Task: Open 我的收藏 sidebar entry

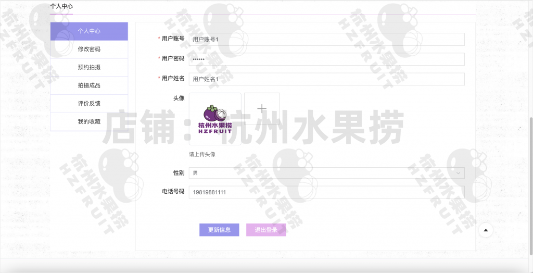Action: (x=89, y=121)
